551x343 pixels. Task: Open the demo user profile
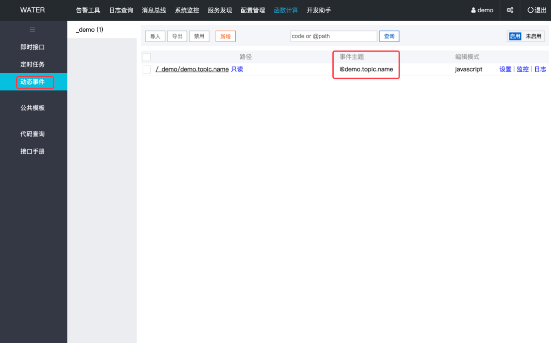tap(482, 10)
